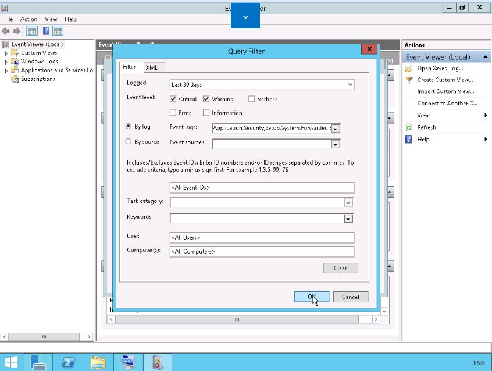
Task: Open the Action menu
Action: click(x=28, y=19)
